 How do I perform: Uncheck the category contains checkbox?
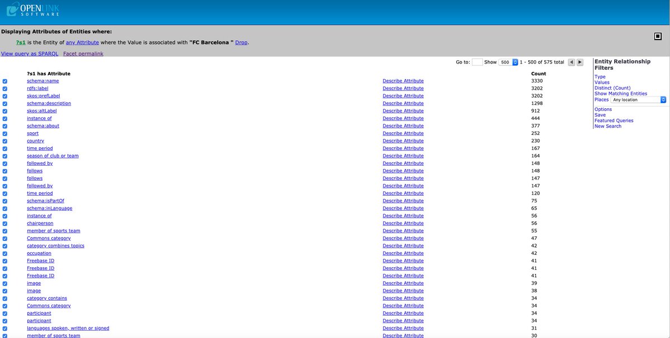coord(5,298)
